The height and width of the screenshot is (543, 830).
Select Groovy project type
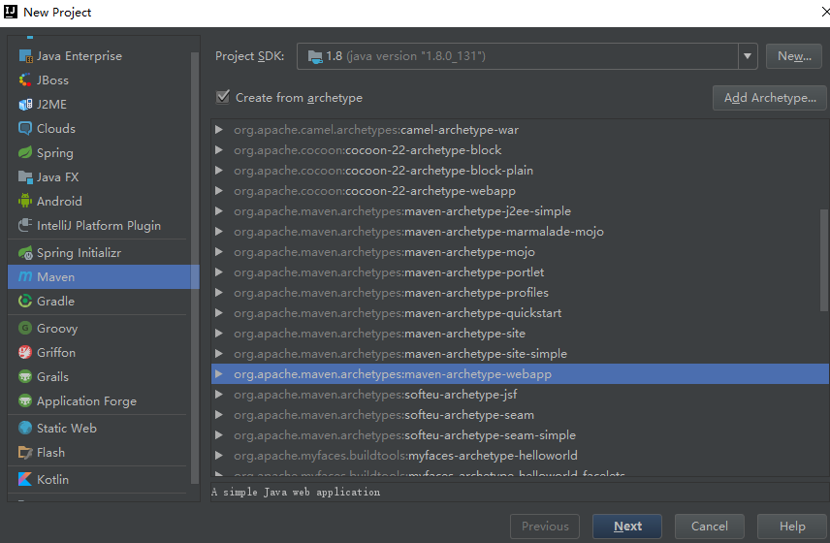click(100, 328)
